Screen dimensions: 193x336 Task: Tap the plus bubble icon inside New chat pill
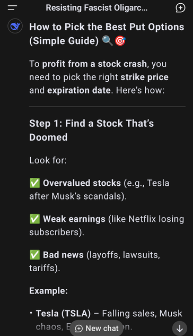[79, 329]
